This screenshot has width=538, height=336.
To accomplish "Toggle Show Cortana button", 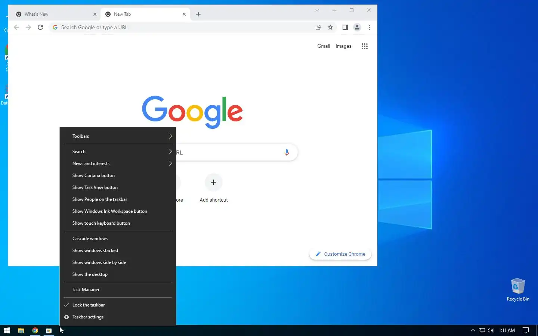I will tap(118, 175).
